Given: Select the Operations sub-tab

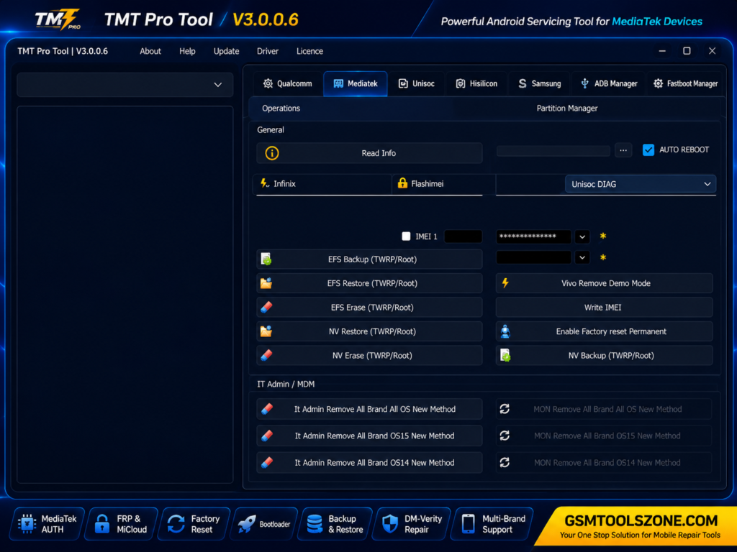Looking at the screenshot, I should (281, 109).
